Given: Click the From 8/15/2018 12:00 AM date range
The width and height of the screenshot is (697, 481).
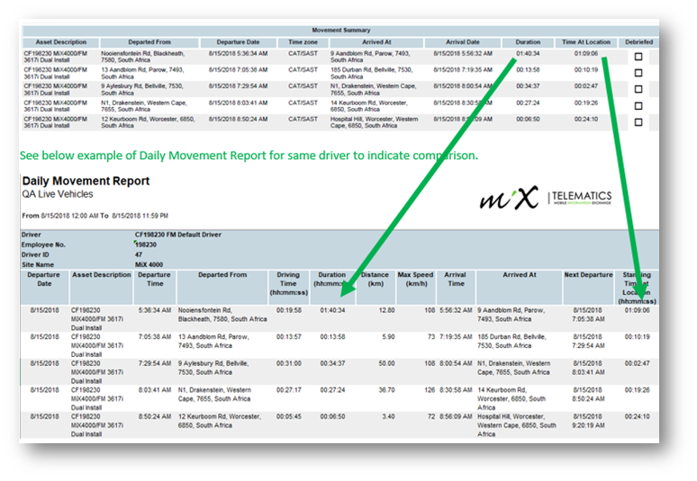Looking at the screenshot, I should [95, 216].
